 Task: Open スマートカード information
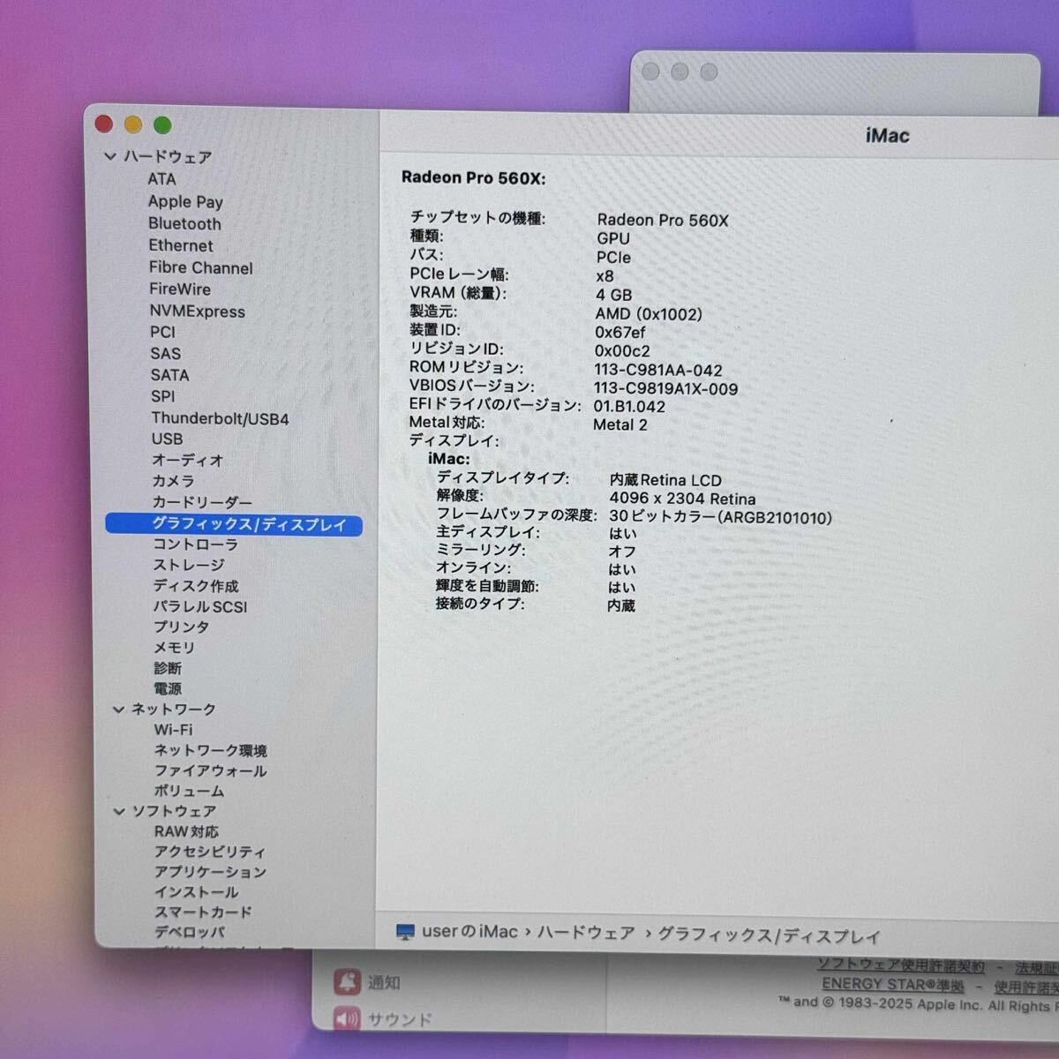pos(203,913)
